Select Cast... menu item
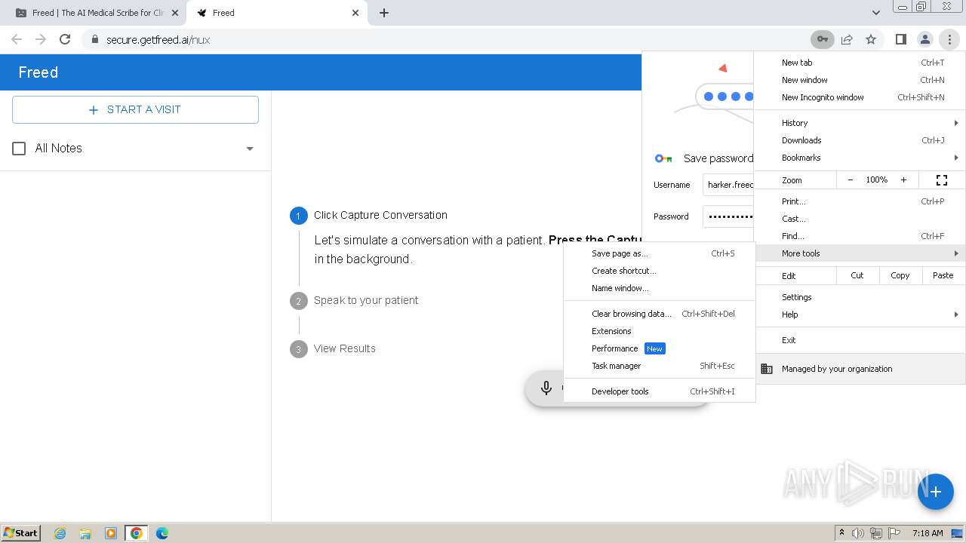 [x=859, y=219]
